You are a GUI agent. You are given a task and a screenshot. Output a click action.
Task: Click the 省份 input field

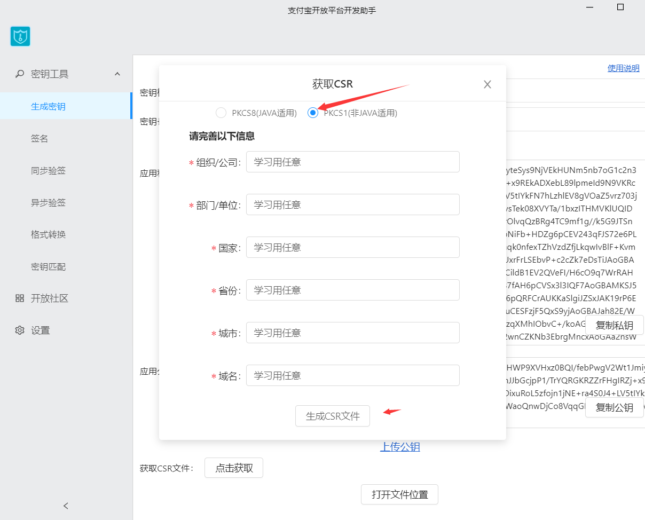coord(352,290)
